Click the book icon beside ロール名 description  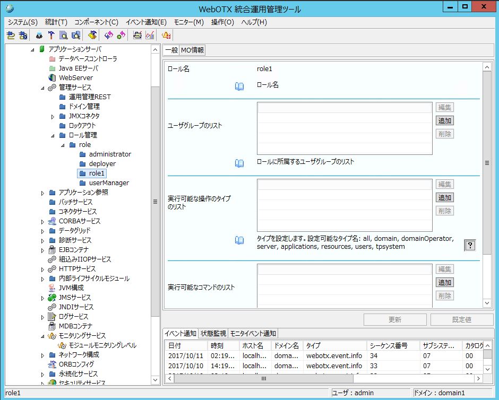tap(239, 86)
